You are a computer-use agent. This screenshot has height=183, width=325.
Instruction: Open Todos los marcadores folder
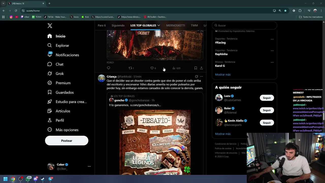[311, 17]
